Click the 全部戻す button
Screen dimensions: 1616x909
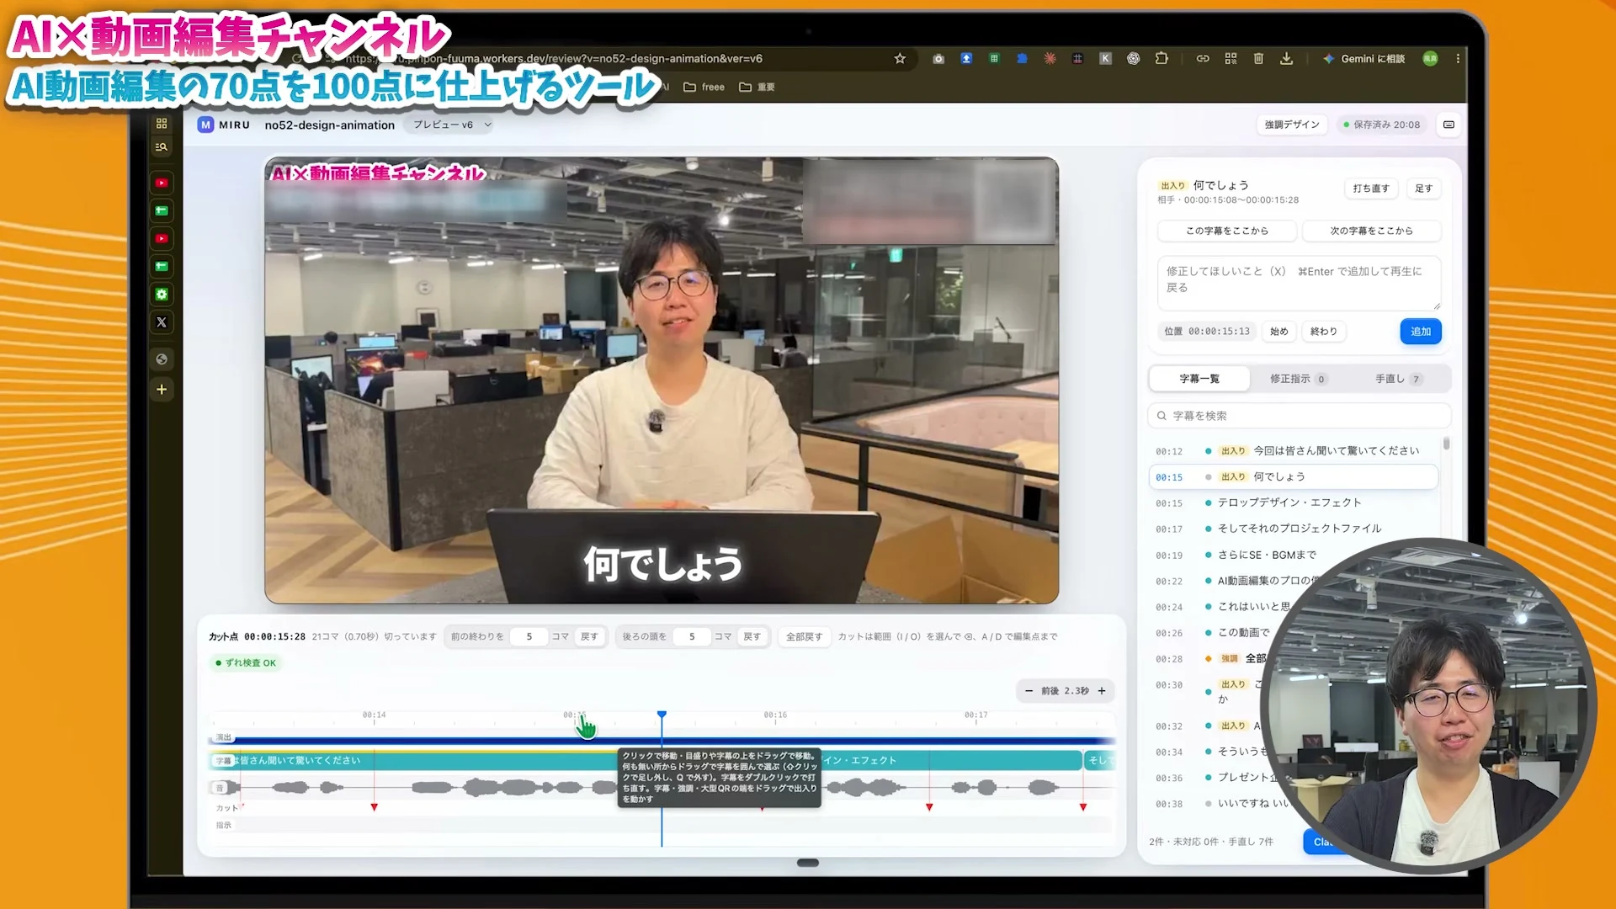coord(804,637)
